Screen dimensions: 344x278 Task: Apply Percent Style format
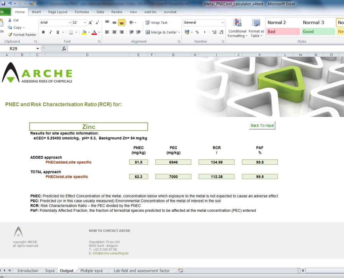pyautogui.click(x=197, y=32)
